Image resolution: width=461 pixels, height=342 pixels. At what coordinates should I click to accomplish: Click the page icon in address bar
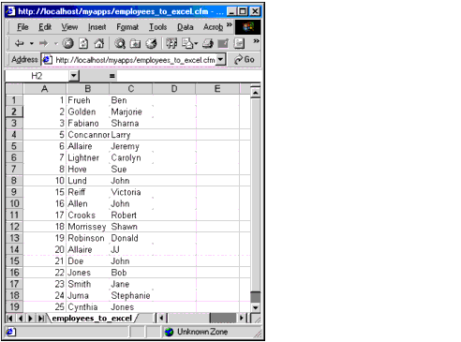pyautogui.click(x=47, y=59)
